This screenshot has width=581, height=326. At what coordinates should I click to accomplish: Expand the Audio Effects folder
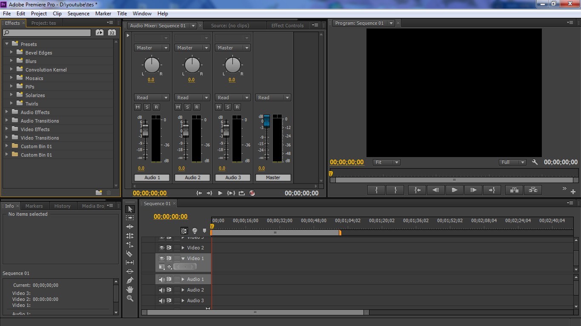point(6,112)
